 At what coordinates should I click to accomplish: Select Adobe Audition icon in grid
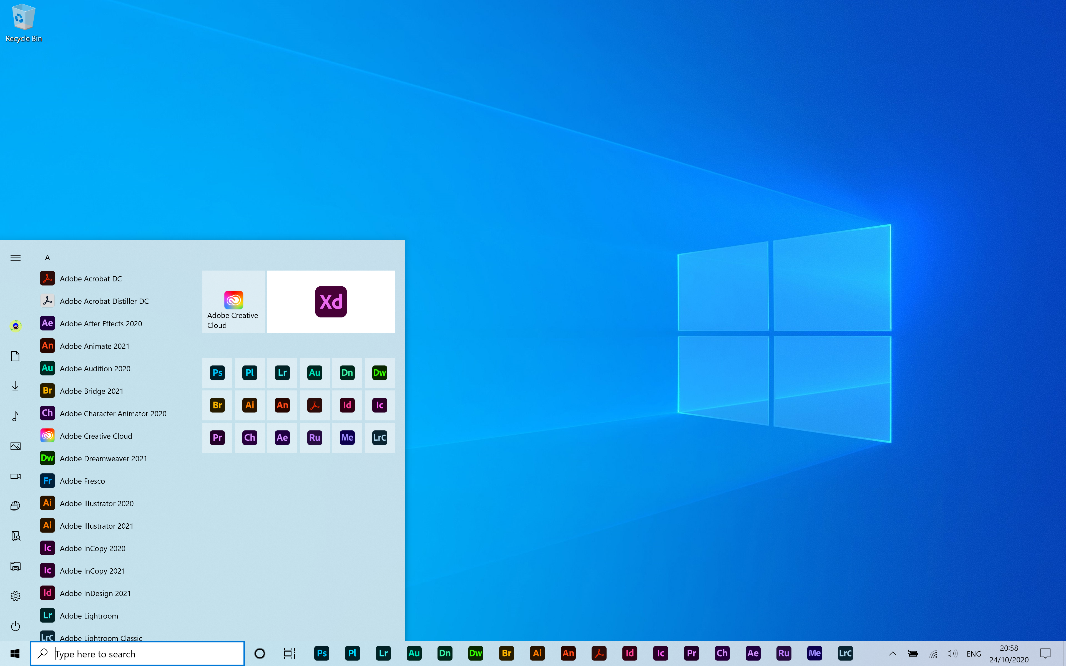pos(314,372)
